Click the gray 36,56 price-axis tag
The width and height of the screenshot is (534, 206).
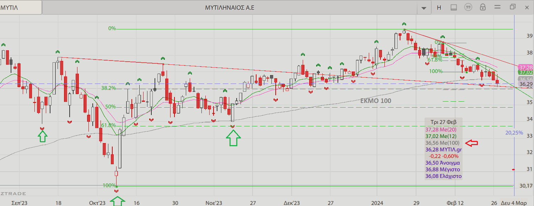tap(526, 79)
